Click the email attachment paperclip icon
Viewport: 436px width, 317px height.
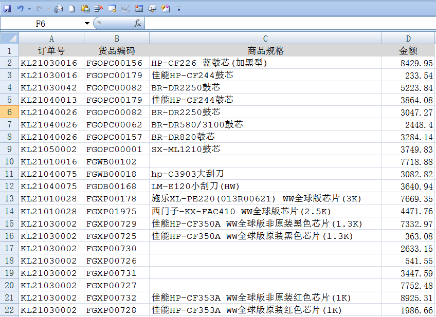[x=59, y=9]
